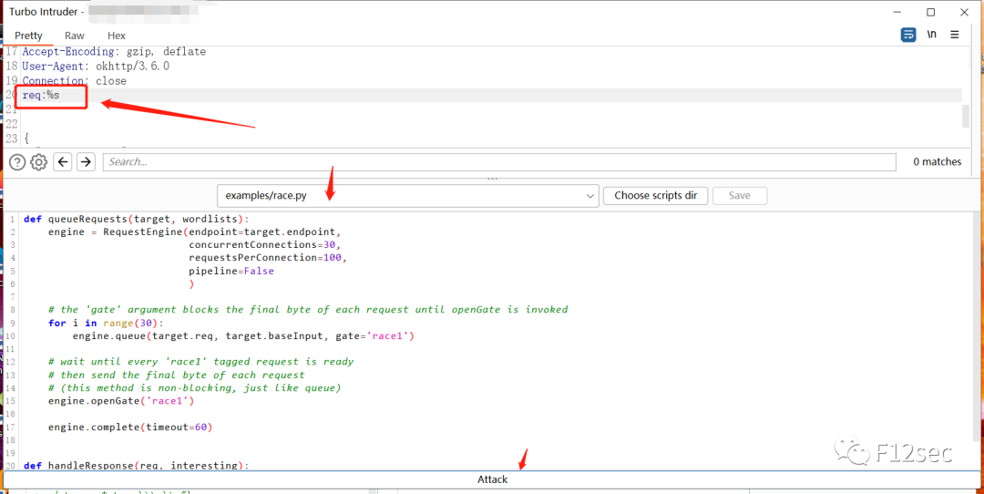984x494 pixels.
Task: Click the Save button
Action: pyautogui.click(x=739, y=195)
